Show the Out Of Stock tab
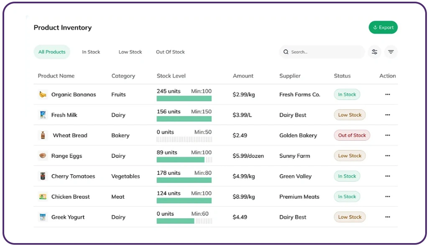 click(x=170, y=52)
